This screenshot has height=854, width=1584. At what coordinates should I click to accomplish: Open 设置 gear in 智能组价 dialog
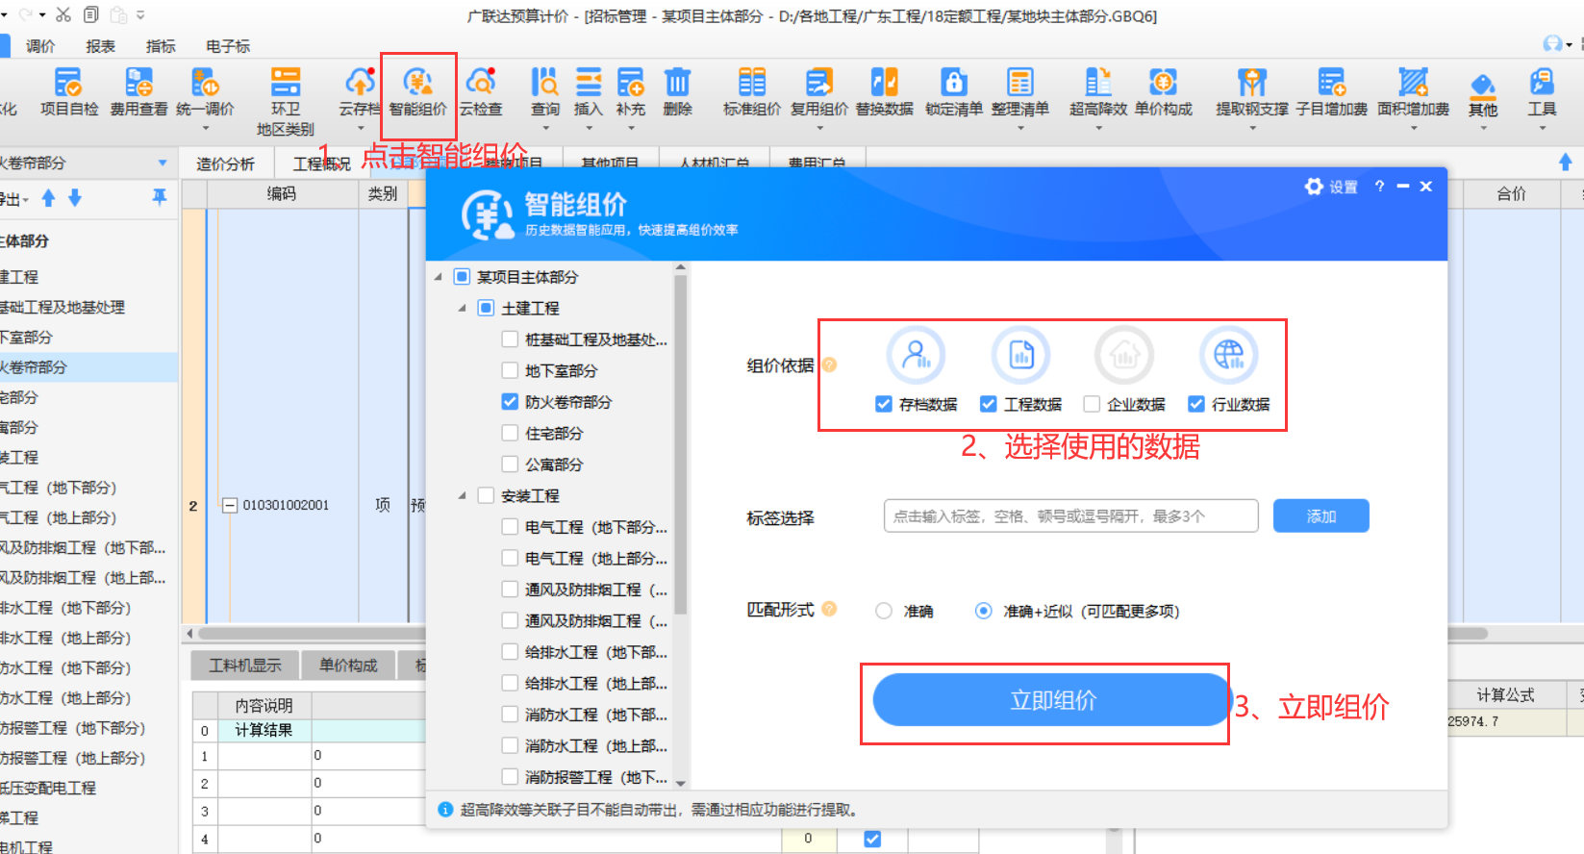coord(1331,187)
